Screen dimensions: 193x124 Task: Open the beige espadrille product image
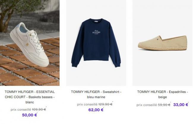pos(162,43)
